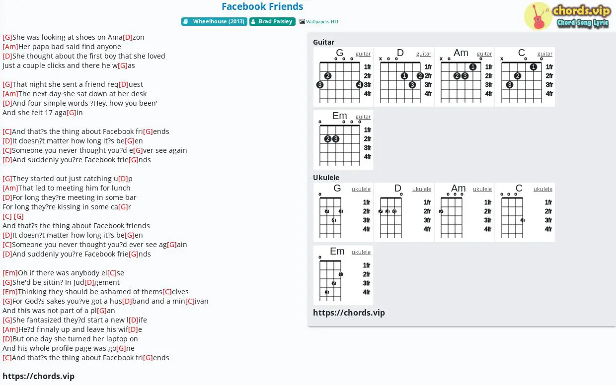Click the Wallpapers HD image link
The height and width of the screenshot is (385, 616).
pos(319,22)
